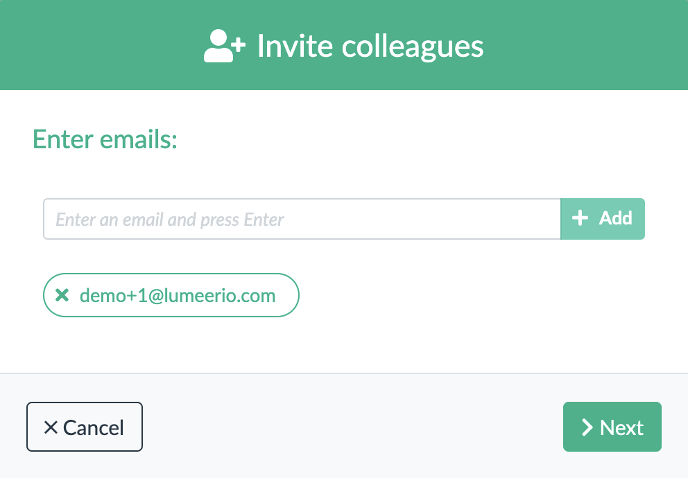Click the Next label text
Image resolution: width=688 pixels, height=478 pixels.
(621, 427)
